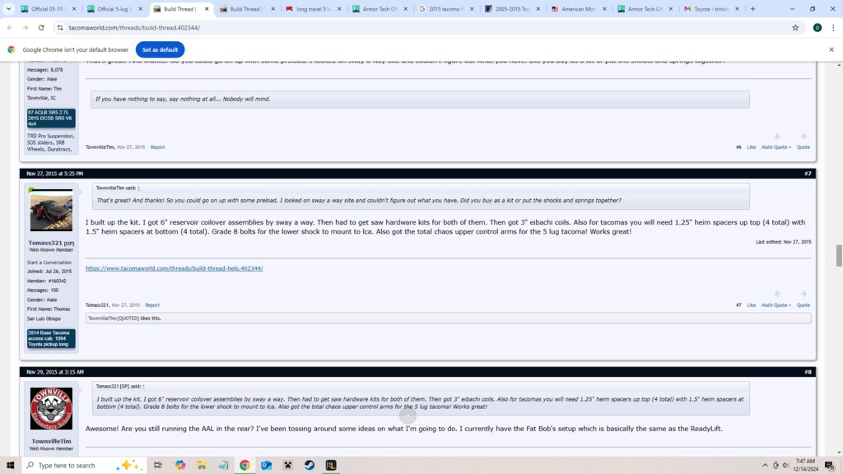Image resolution: width=843 pixels, height=474 pixels.
Task: Click the previous-post arrow in post #7
Action: coord(777,294)
